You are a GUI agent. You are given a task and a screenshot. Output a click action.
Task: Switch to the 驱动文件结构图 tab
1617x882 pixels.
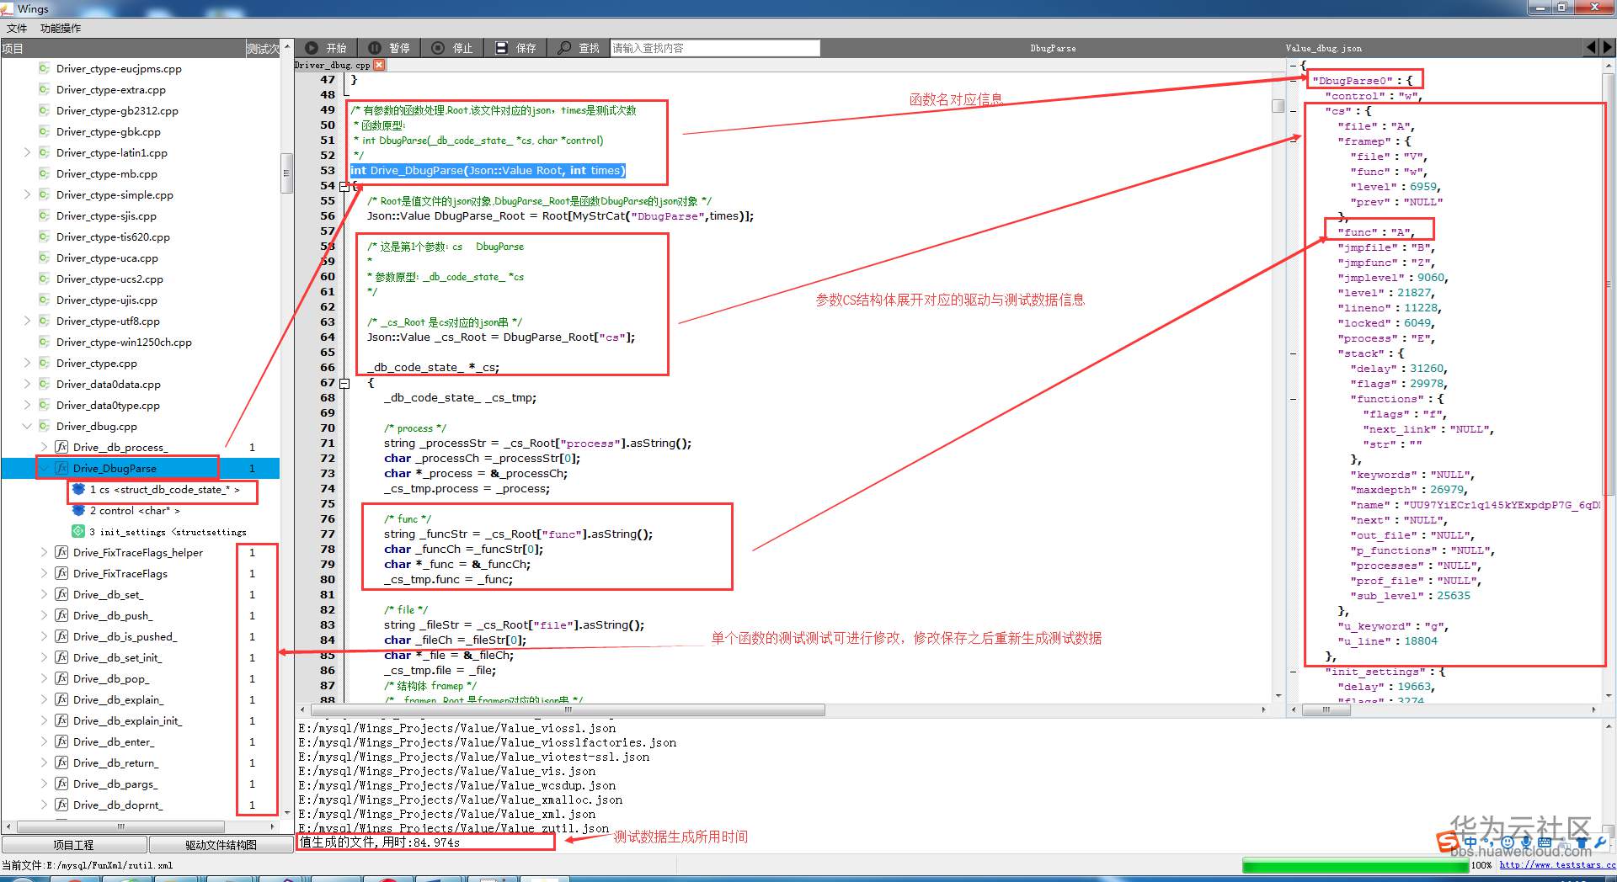(x=221, y=844)
